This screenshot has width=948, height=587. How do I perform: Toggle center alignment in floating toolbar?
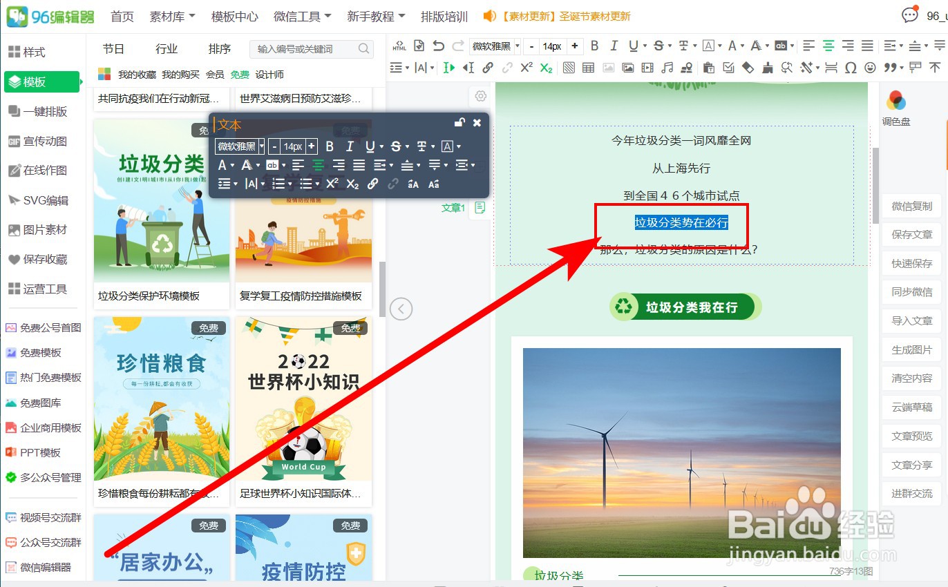coord(318,165)
